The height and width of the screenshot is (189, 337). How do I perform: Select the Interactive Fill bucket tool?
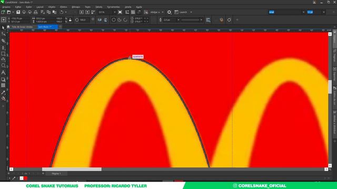pyautogui.click(x=3, y=99)
